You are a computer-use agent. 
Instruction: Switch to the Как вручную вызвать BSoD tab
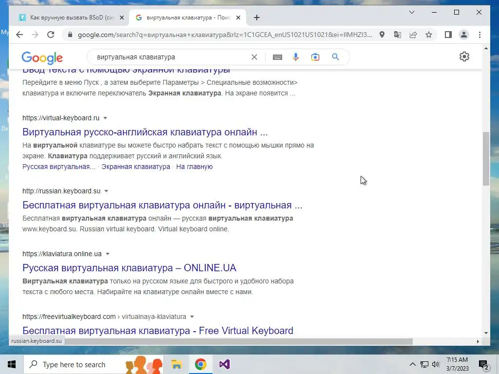(72, 18)
